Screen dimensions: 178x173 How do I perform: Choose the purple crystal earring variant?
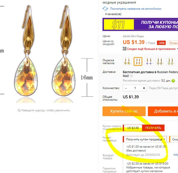click(x=149, y=62)
